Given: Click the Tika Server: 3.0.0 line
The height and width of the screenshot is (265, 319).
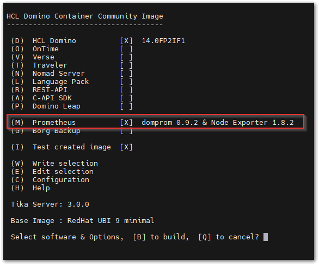Looking at the screenshot, I should tap(50, 204).
